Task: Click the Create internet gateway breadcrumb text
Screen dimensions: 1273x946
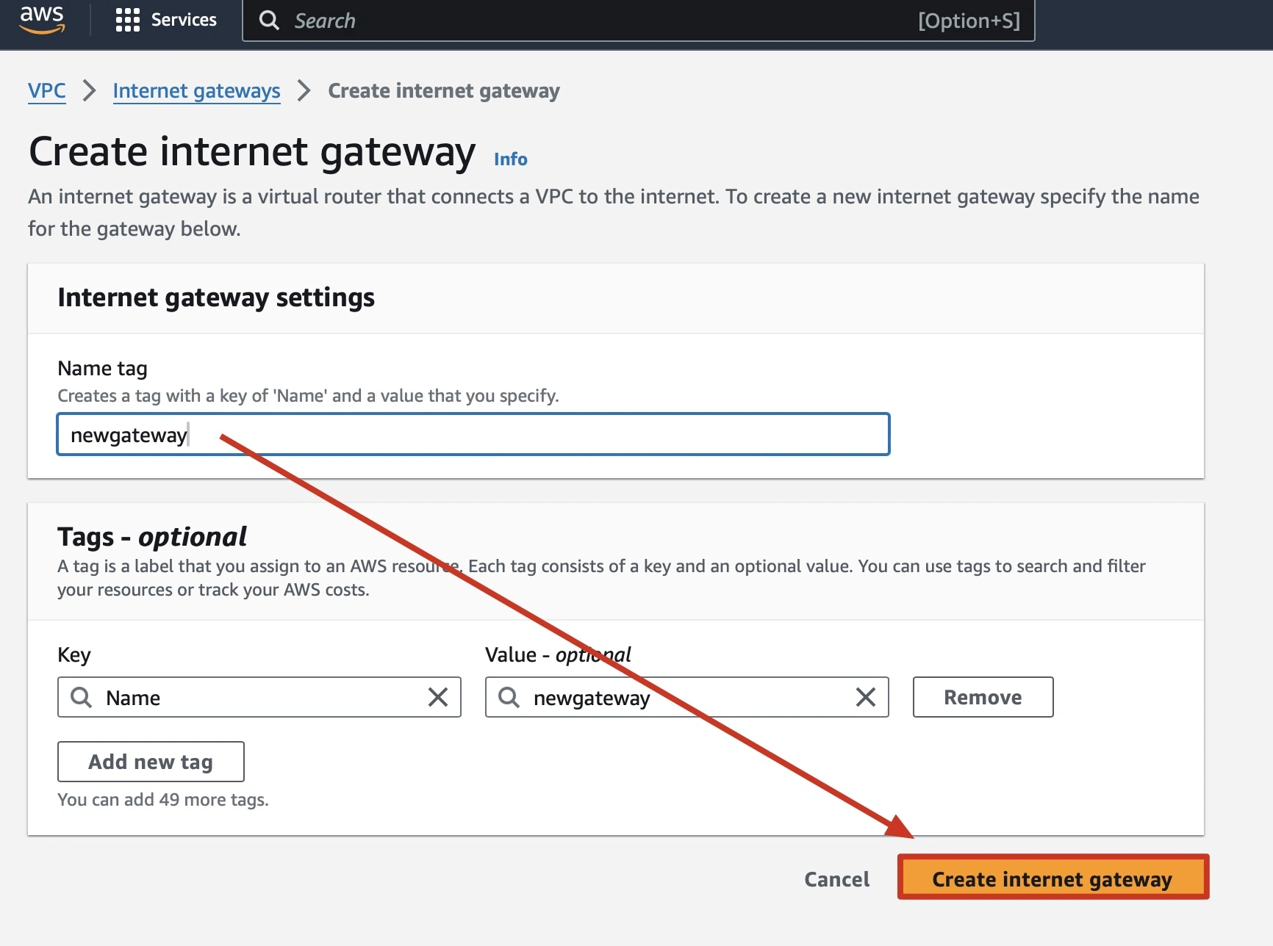Action: [x=444, y=91]
